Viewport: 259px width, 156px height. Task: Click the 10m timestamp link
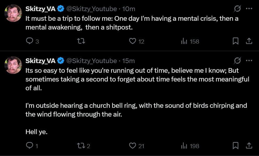point(129,9)
